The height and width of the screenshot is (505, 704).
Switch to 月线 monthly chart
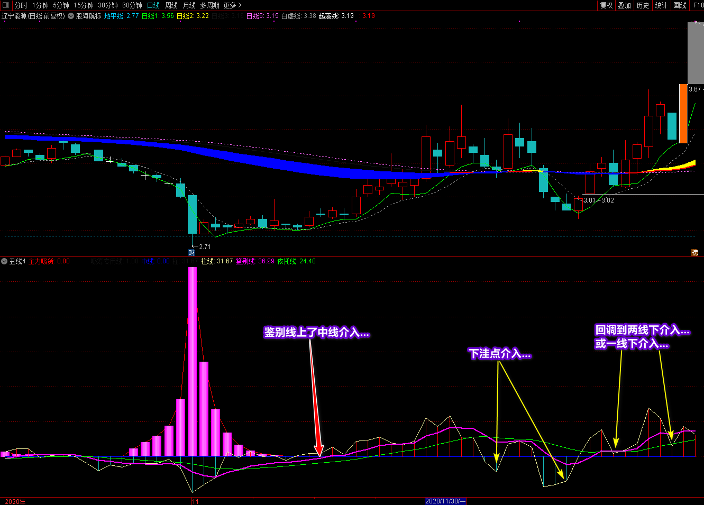[189, 5]
